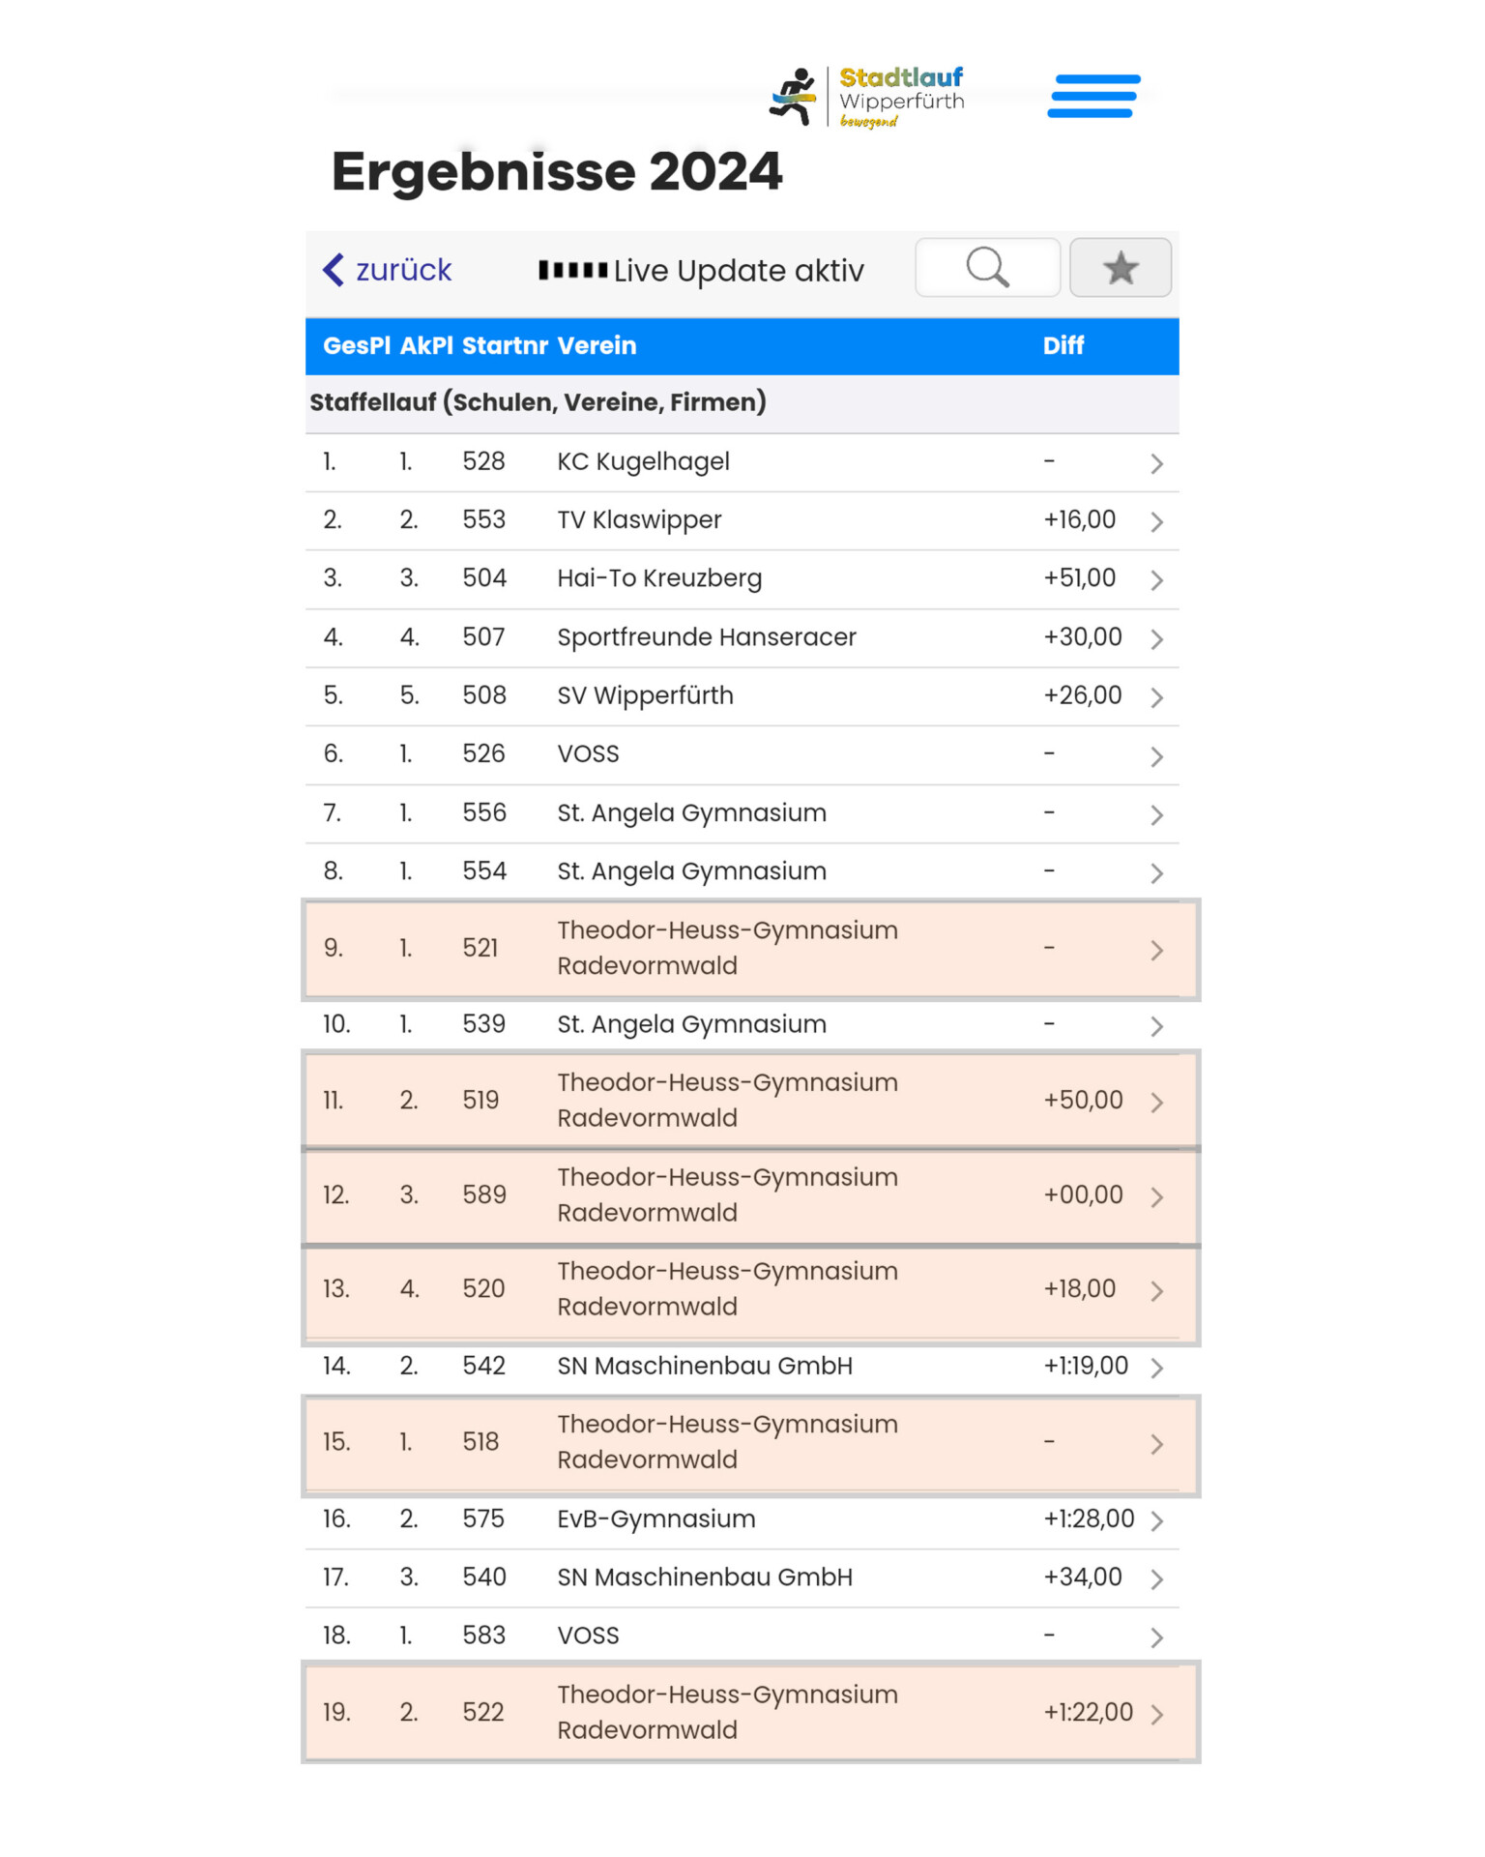This screenshot has height=1857, width=1485.
Task: Click the search magnifier icon
Action: (987, 268)
